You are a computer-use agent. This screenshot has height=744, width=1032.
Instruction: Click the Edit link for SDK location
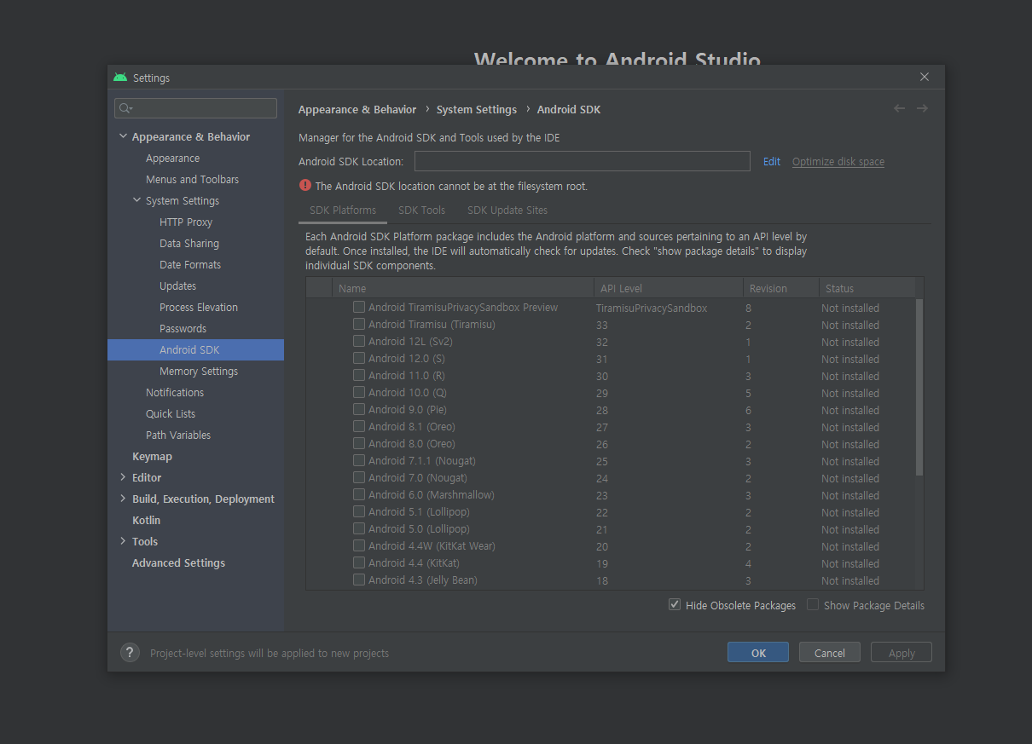pyautogui.click(x=772, y=162)
